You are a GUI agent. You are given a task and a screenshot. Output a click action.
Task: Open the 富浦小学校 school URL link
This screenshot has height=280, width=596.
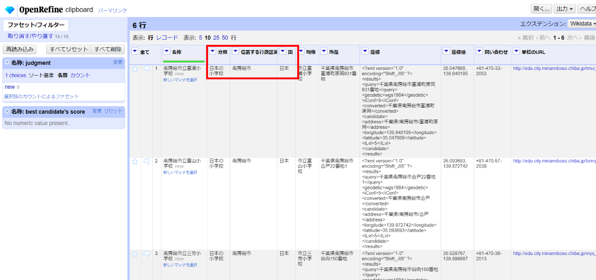(x=554, y=68)
